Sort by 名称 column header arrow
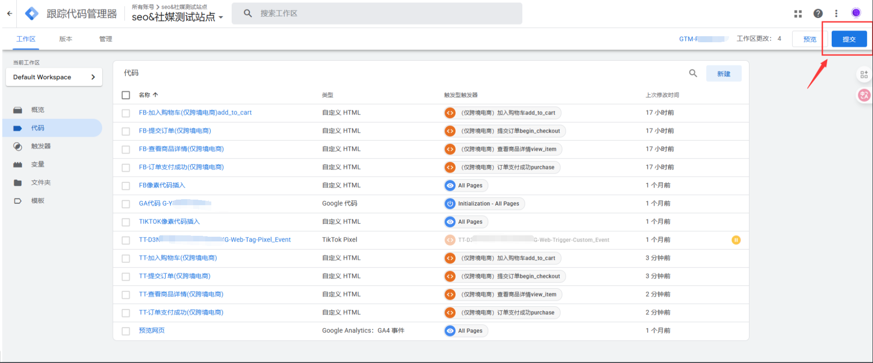The height and width of the screenshot is (363, 873). pos(155,95)
